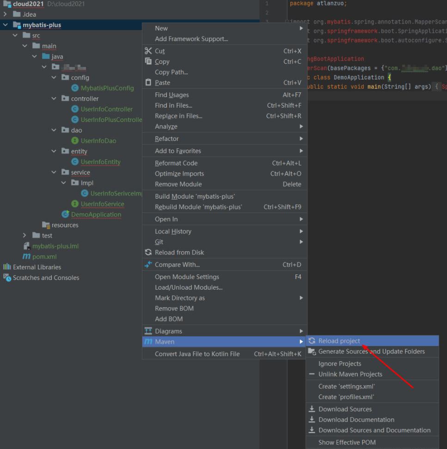The height and width of the screenshot is (449, 447).
Task: Click the Compare With arrows icon
Action: point(148,265)
